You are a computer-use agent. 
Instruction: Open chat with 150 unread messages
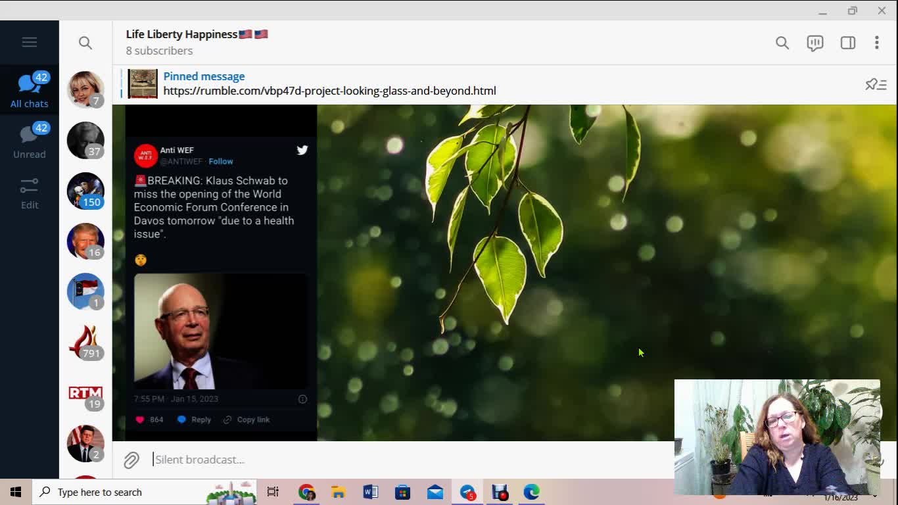tap(85, 191)
